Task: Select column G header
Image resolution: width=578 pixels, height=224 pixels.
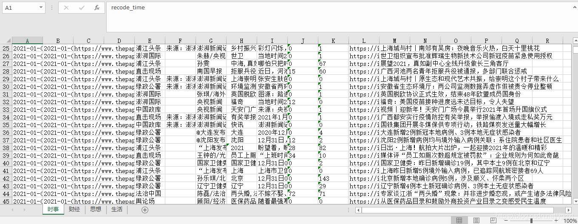Action: 211,41
